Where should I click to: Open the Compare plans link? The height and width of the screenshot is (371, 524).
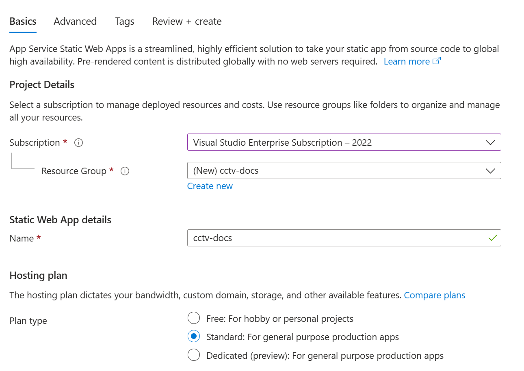point(435,295)
